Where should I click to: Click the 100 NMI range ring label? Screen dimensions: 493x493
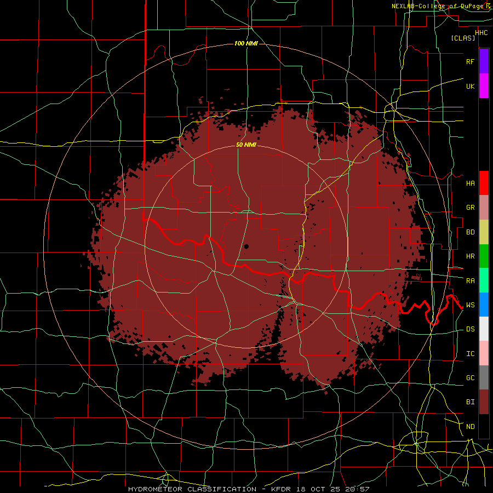pyautogui.click(x=246, y=43)
